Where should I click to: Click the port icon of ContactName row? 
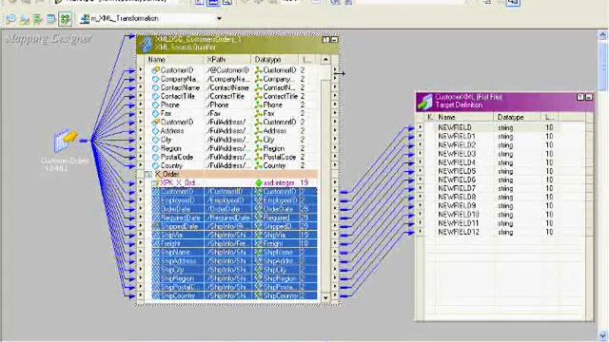155,87
